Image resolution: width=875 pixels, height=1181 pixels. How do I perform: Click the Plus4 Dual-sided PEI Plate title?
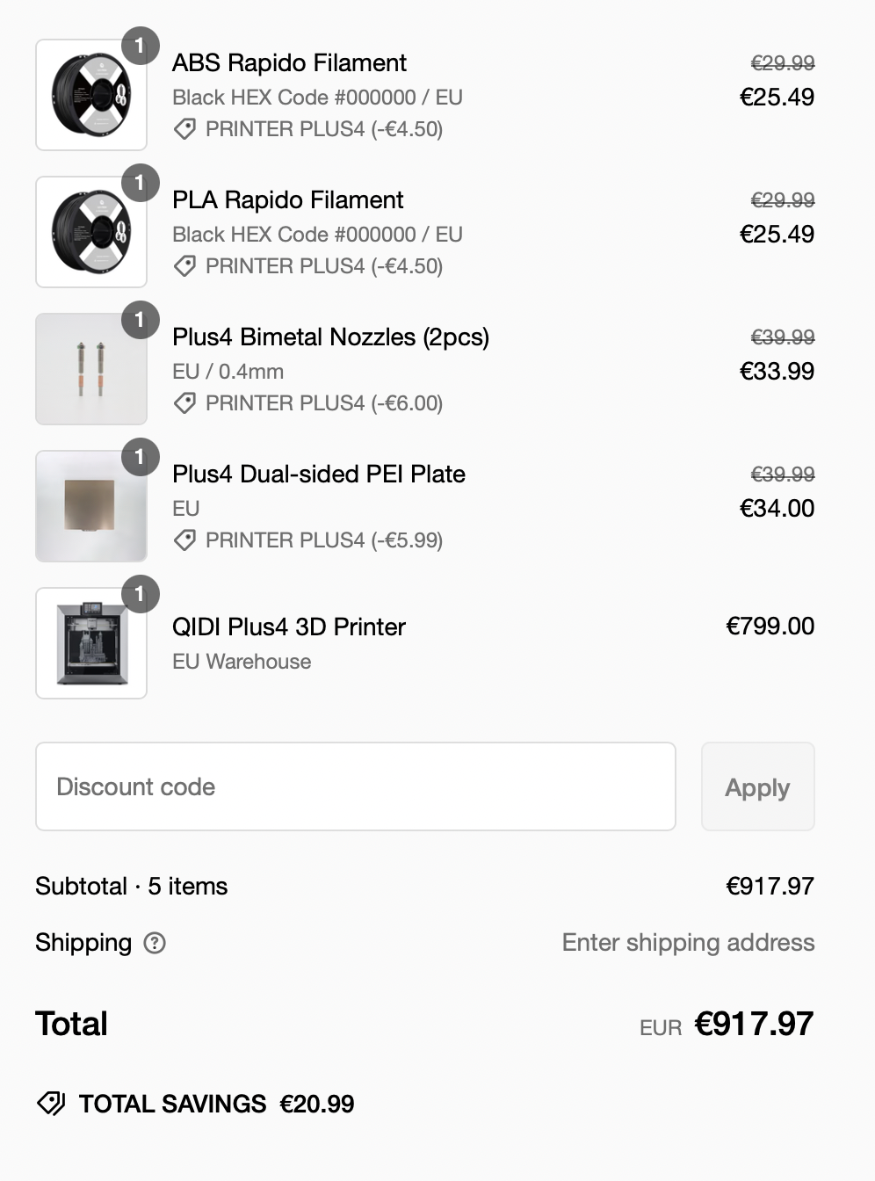tap(318, 475)
